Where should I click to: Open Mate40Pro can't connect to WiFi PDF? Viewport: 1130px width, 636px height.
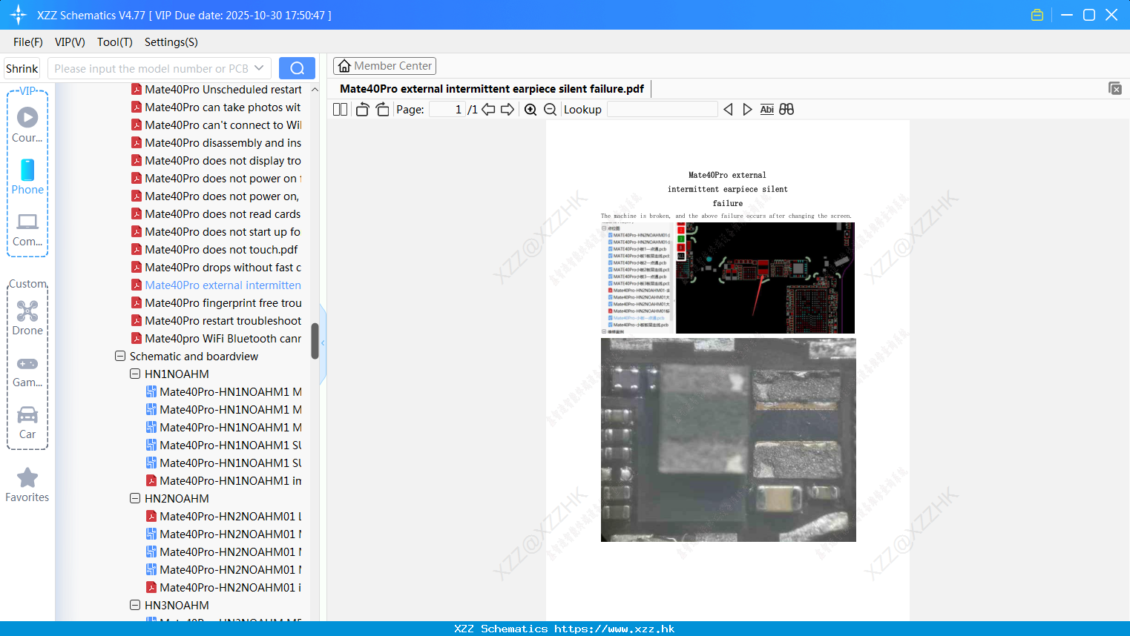pyautogui.click(x=217, y=125)
